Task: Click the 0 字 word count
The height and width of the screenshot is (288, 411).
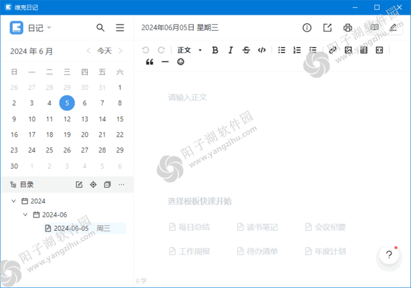Action: tap(141, 281)
